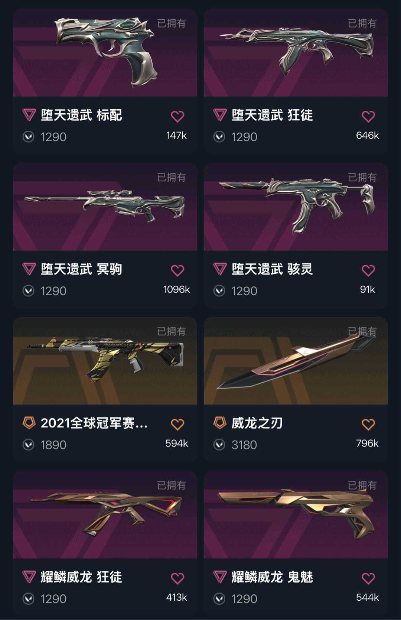Click pink tier triangle beside 耀鳞威龙 鬼魅
Image resolution: width=401 pixels, height=620 pixels.
pos(220,577)
